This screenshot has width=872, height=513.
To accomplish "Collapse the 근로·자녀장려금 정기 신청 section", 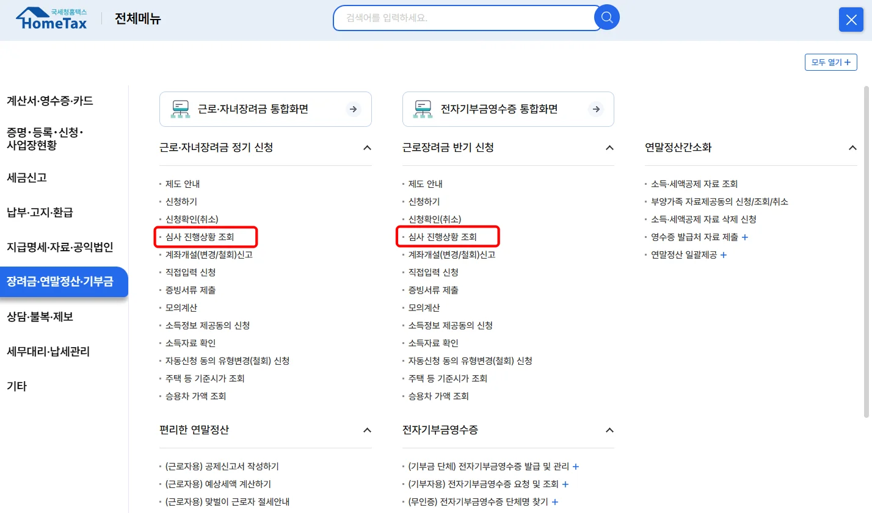I will click(x=367, y=147).
